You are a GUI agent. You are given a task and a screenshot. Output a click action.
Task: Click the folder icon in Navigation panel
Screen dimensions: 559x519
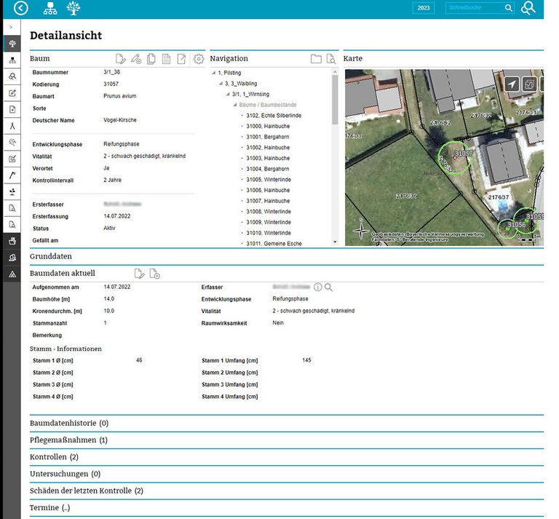(316, 59)
